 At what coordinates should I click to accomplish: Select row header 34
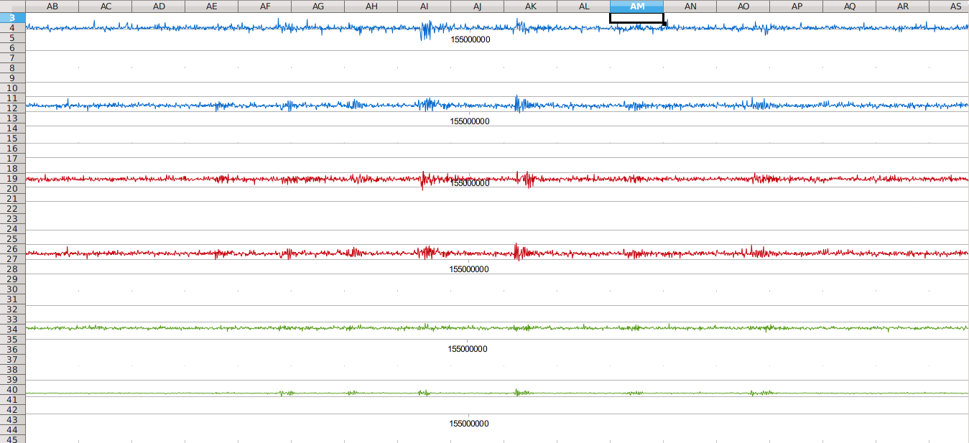[x=12, y=329]
